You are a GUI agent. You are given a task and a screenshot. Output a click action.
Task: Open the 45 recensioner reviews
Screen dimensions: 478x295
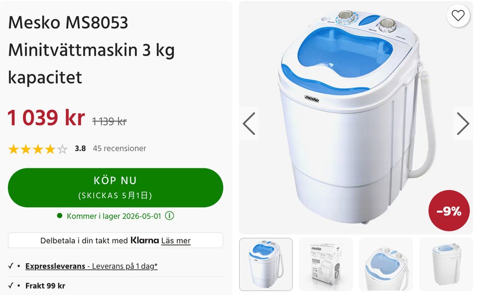pyautogui.click(x=119, y=148)
